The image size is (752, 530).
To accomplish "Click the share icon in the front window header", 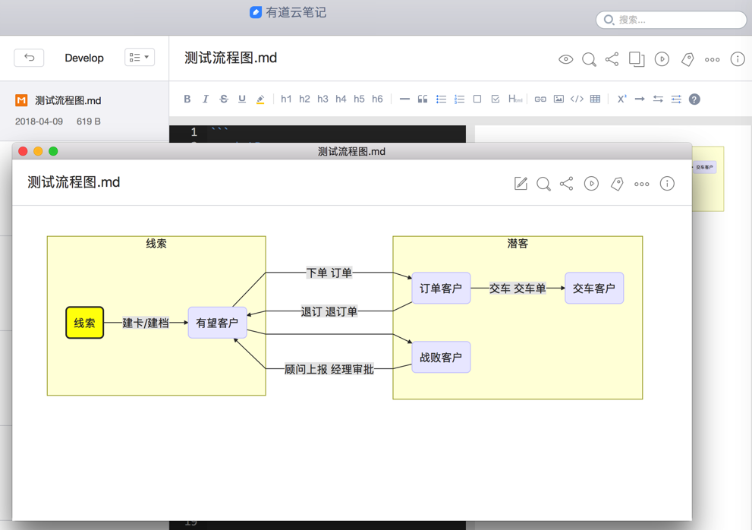I will [566, 184].
